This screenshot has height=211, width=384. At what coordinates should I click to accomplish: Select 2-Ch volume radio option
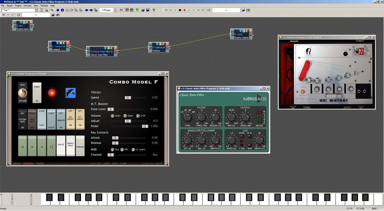[138, 116]
